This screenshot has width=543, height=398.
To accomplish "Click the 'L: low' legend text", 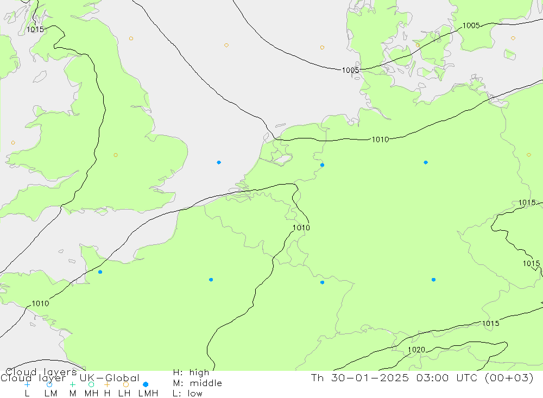I will [x=187, y=394].
